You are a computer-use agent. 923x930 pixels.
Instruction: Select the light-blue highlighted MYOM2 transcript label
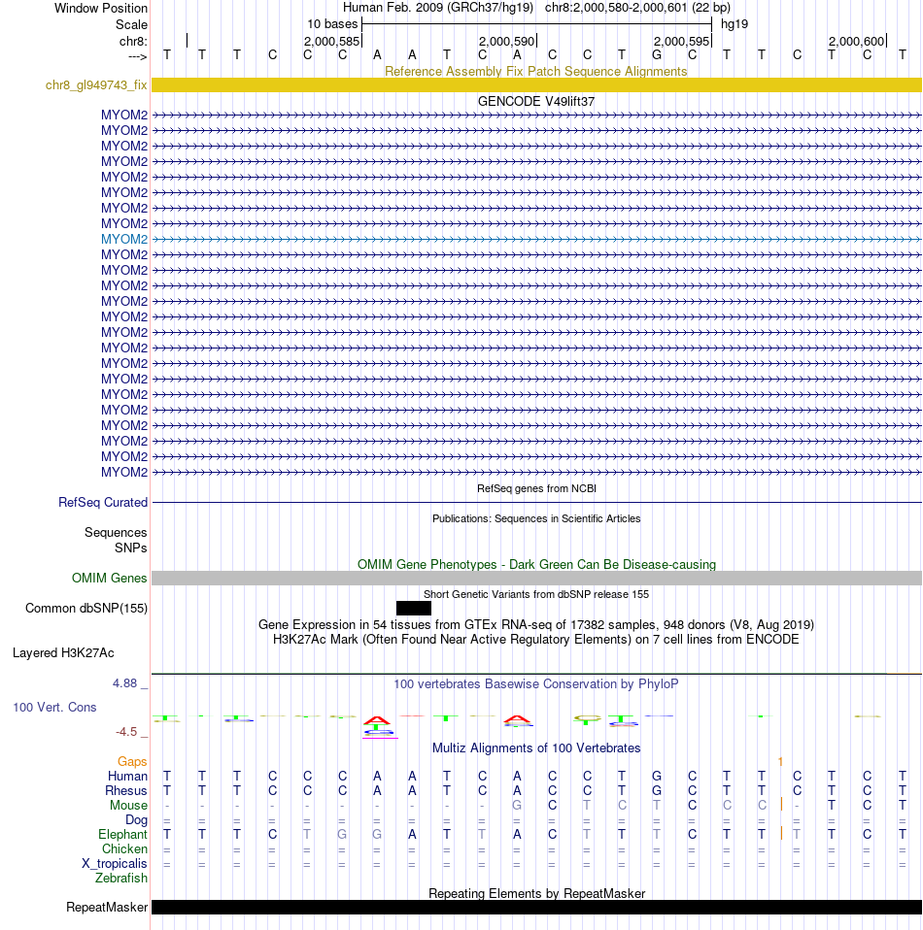coord(124,239)
